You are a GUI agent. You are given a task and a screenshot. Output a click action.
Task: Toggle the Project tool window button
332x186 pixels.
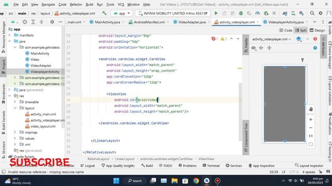click(4, 67)
